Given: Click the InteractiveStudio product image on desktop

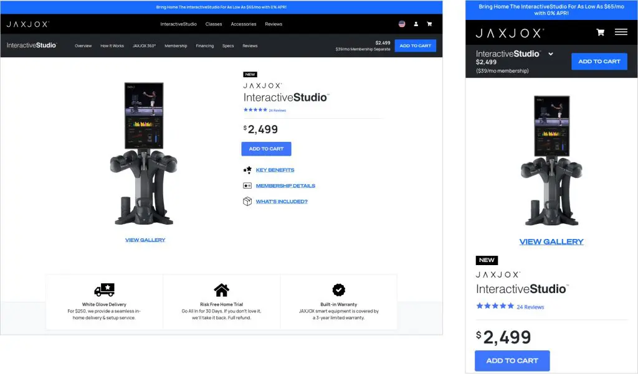Looking at the screenshot, I should tap(144, 154).
